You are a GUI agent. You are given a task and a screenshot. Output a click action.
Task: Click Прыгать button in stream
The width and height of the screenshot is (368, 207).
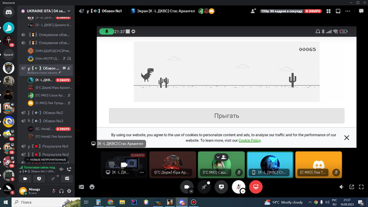[x=227, y=116]
